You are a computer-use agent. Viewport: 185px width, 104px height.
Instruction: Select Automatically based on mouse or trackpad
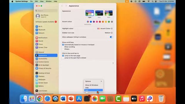pyautogui.click(x=63, y=45)
